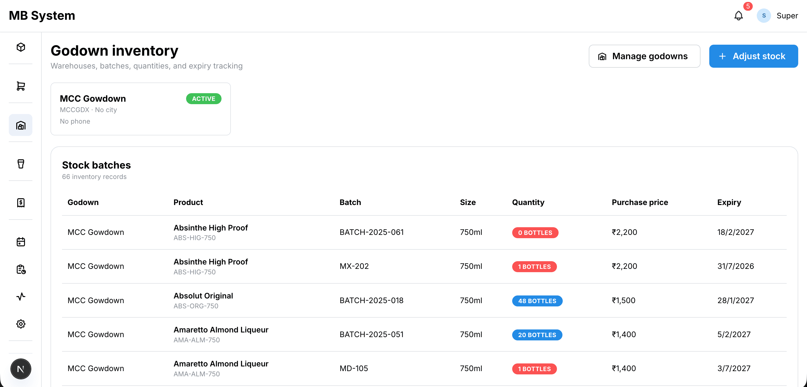
Task: Click batch code BATCH-2025-051
Action: pyautogui.click(x=372, y=335)
